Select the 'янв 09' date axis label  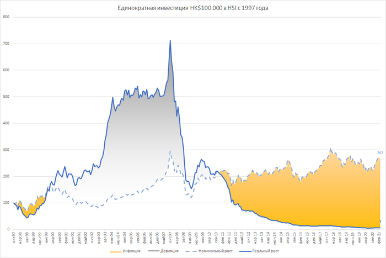190,237
